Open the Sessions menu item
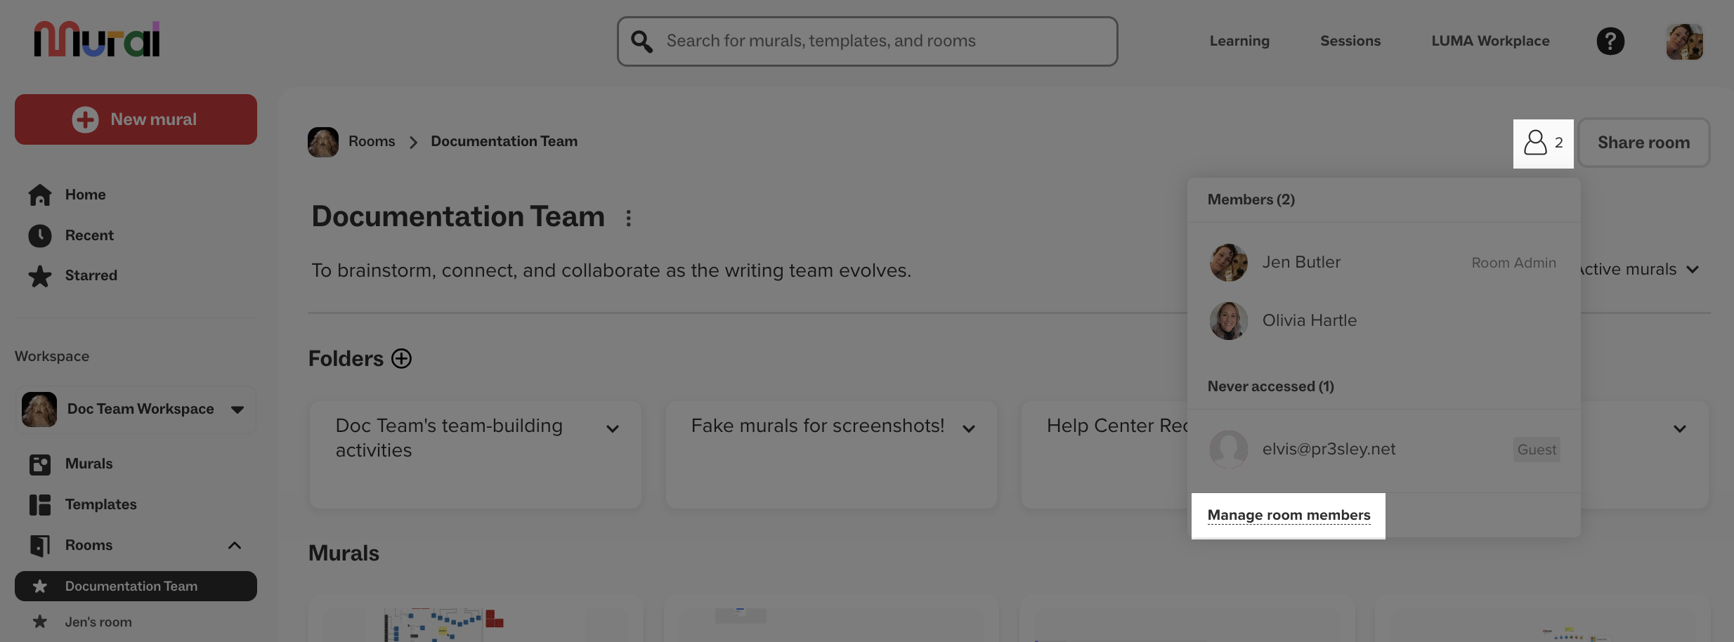Image resolution: width=1734 pixels, height=642 pixels. (1350, 41)
